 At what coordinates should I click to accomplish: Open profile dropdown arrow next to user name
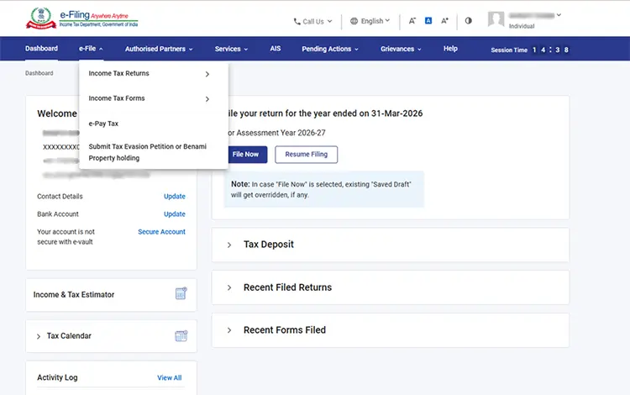(559, 15)
